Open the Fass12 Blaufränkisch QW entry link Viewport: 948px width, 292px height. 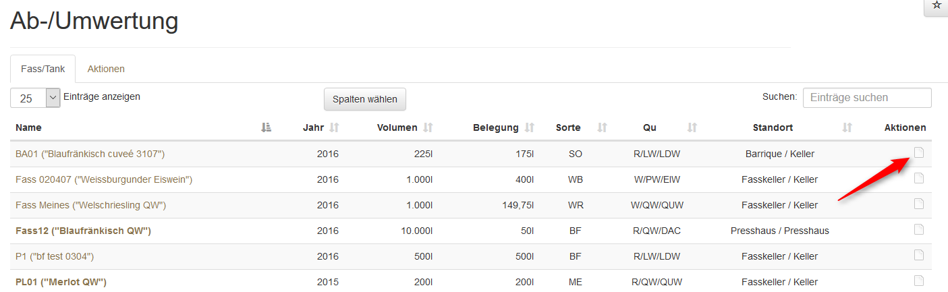coord(83,231)
